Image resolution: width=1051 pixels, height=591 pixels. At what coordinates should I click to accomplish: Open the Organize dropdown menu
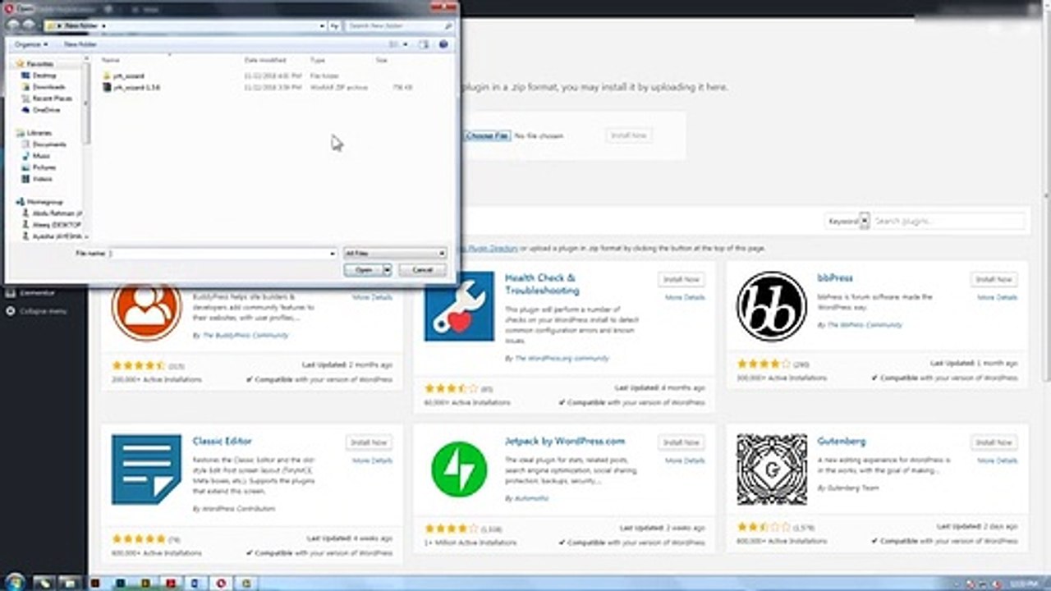31,44
